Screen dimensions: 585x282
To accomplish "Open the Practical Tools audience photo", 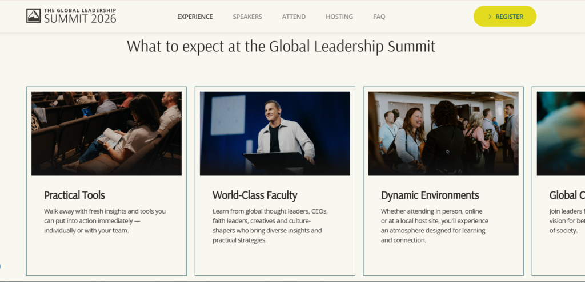I will pyautogui.click(x=106, y=133).
